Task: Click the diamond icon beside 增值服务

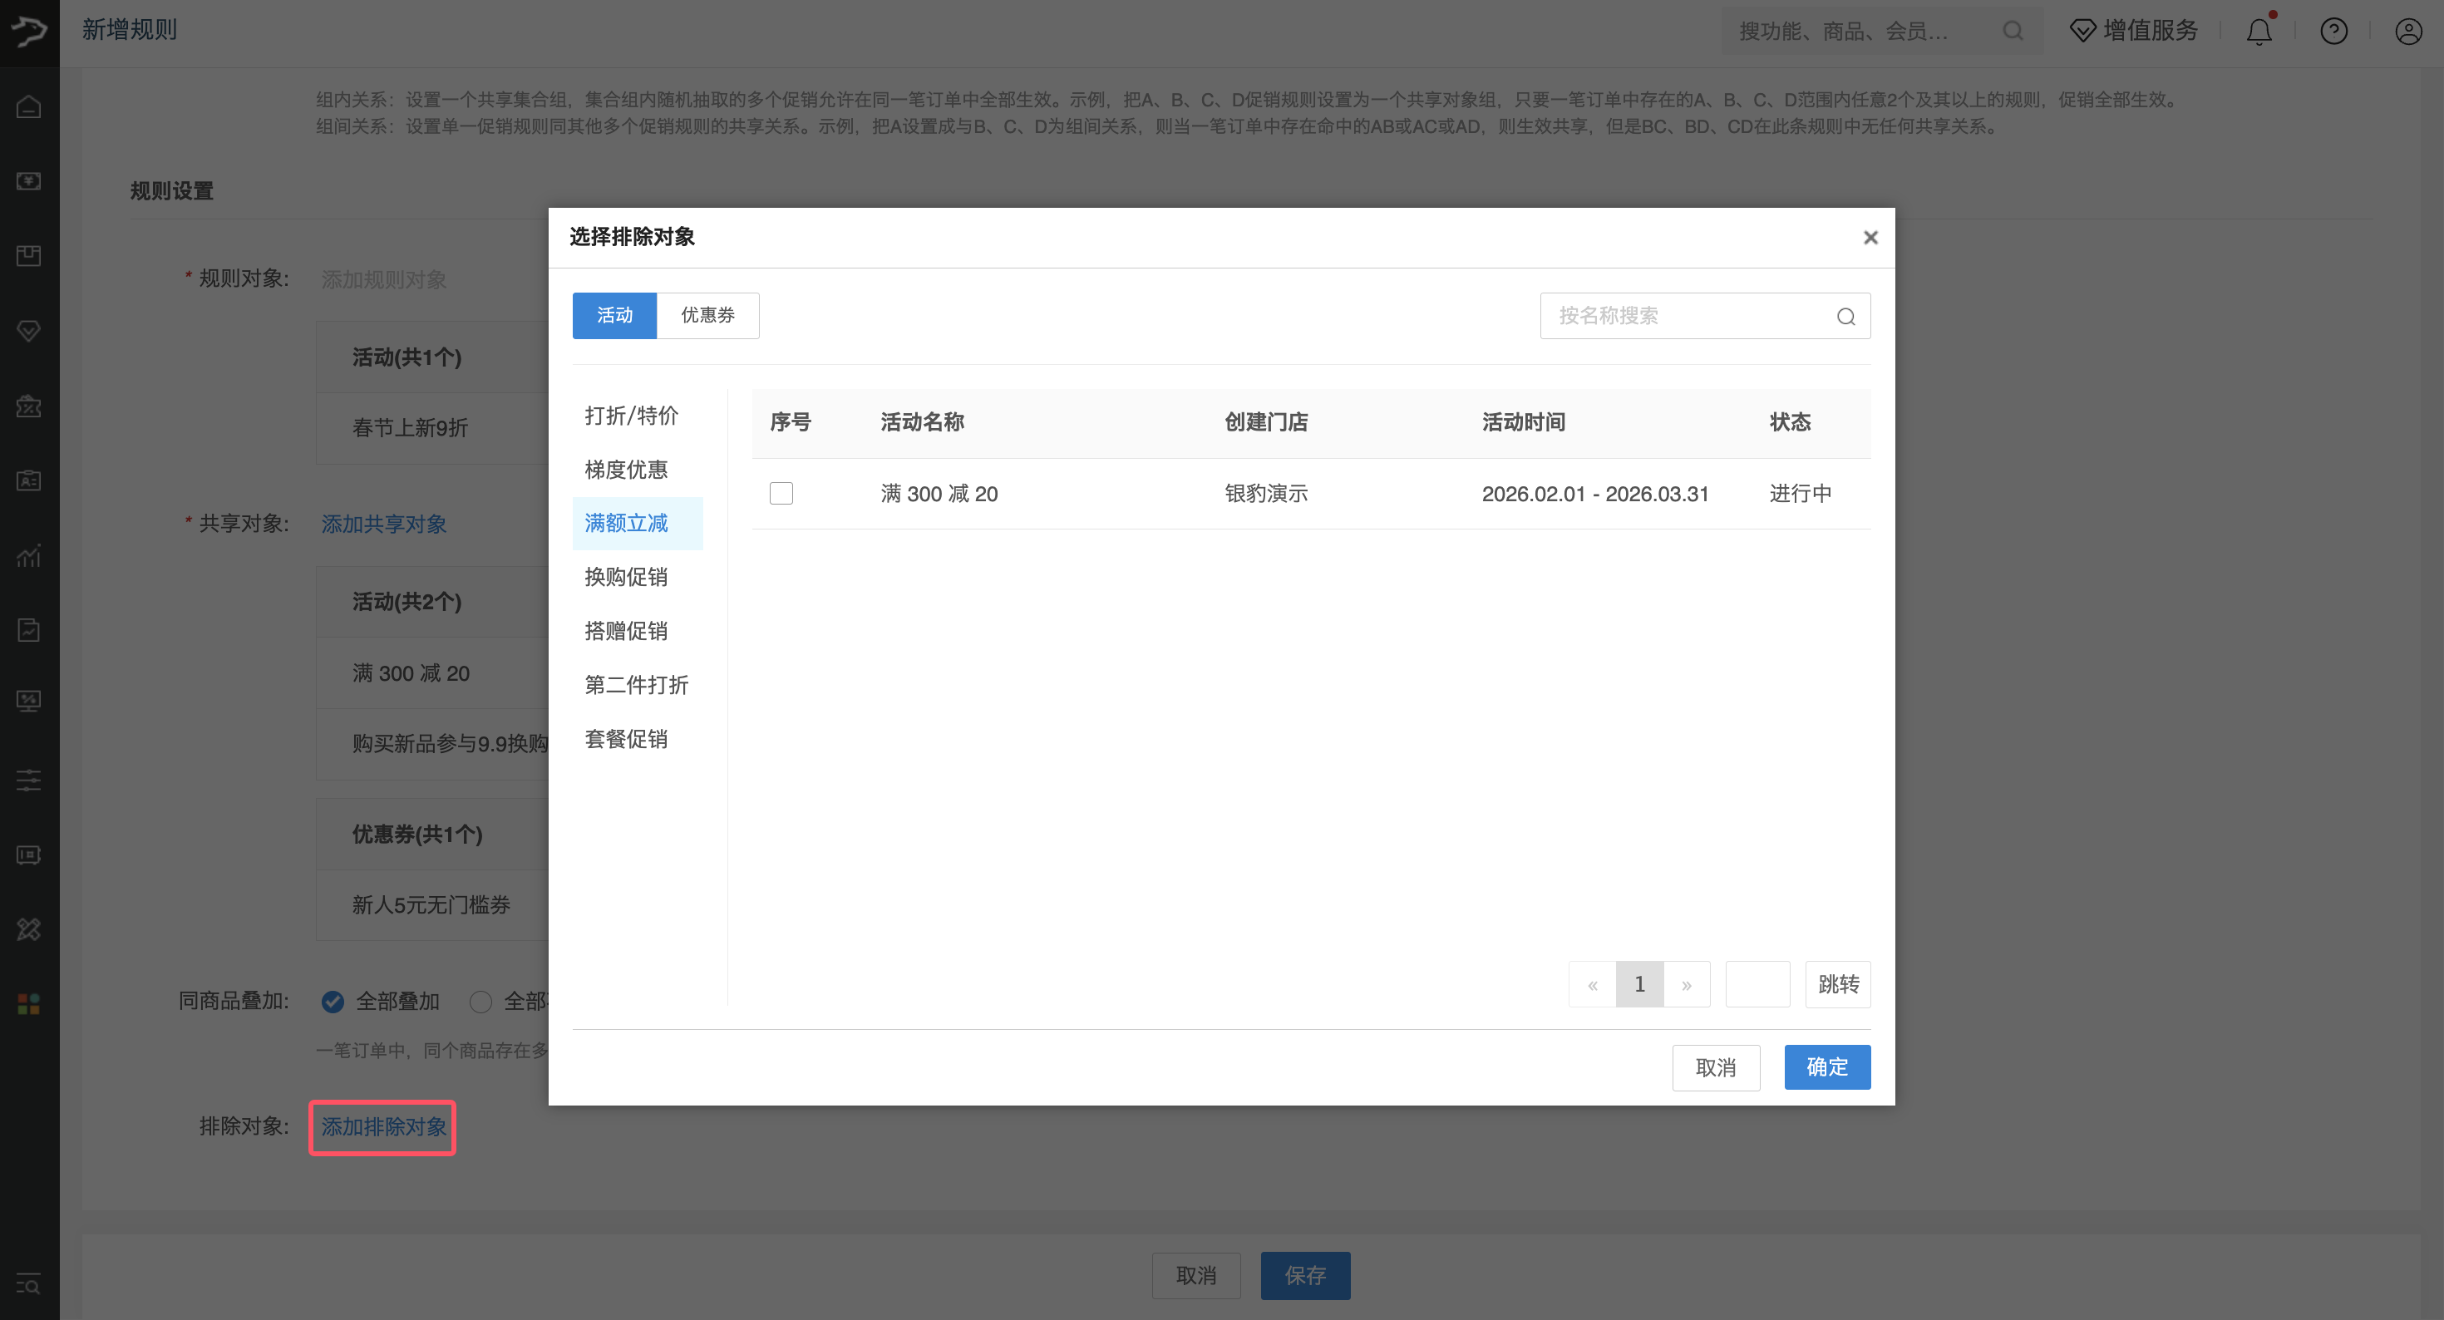Action: [x=2082, y=32]
